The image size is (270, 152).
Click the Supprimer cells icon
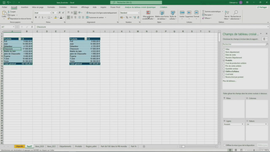189,13
